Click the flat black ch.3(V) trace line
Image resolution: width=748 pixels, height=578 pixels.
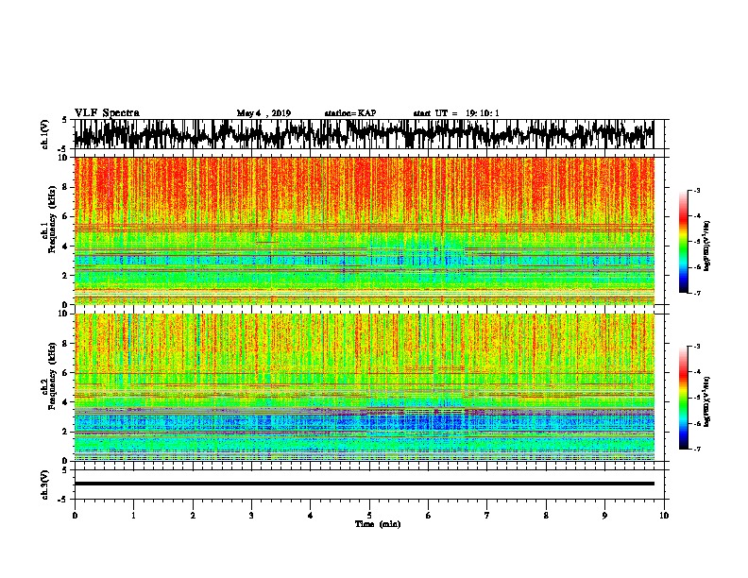click(364, 484)
